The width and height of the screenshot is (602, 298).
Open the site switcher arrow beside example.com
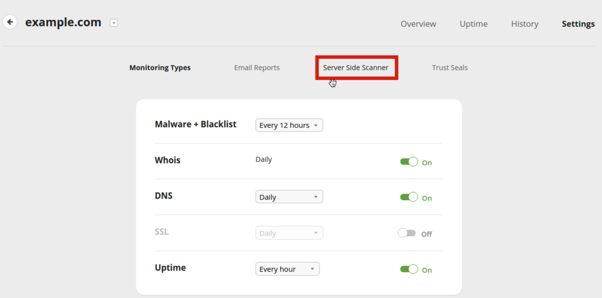click(114, 23)
